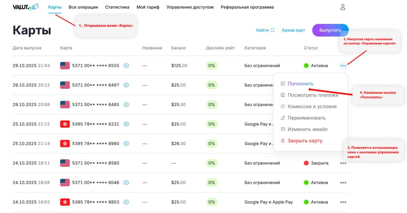
Task: Reveal card number ending 6555 with eye icon
Action: pos(126,66)
